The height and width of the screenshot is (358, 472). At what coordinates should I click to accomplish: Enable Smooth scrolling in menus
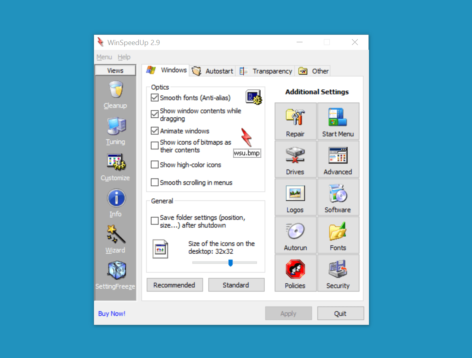pyautogui.click(x=154, y=183)
